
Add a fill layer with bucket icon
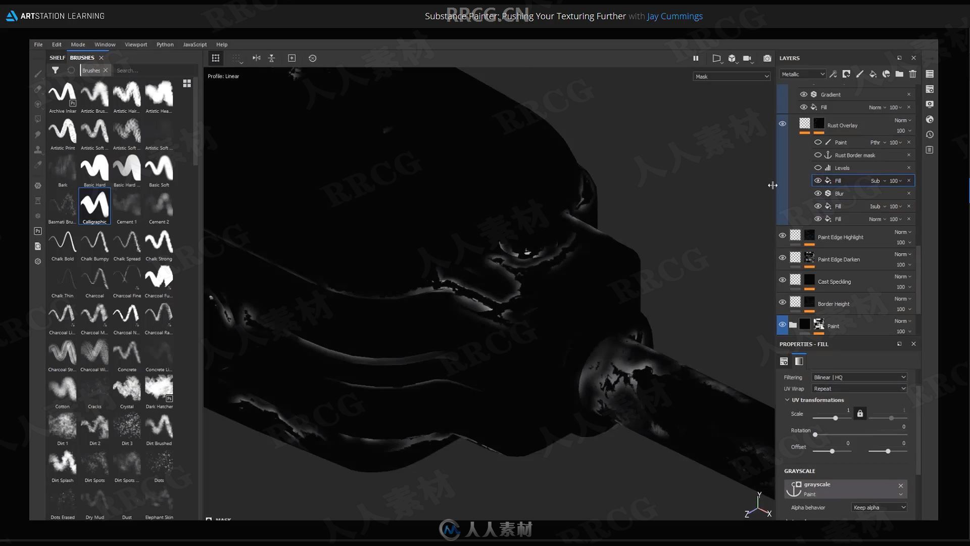(x=873, y=74)
